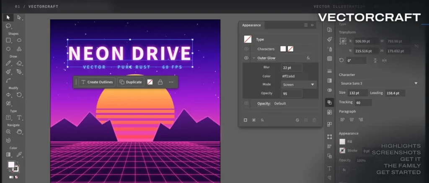Open SCREENSHOTS navigation link

pyautogui.click(x=396, y=152)
